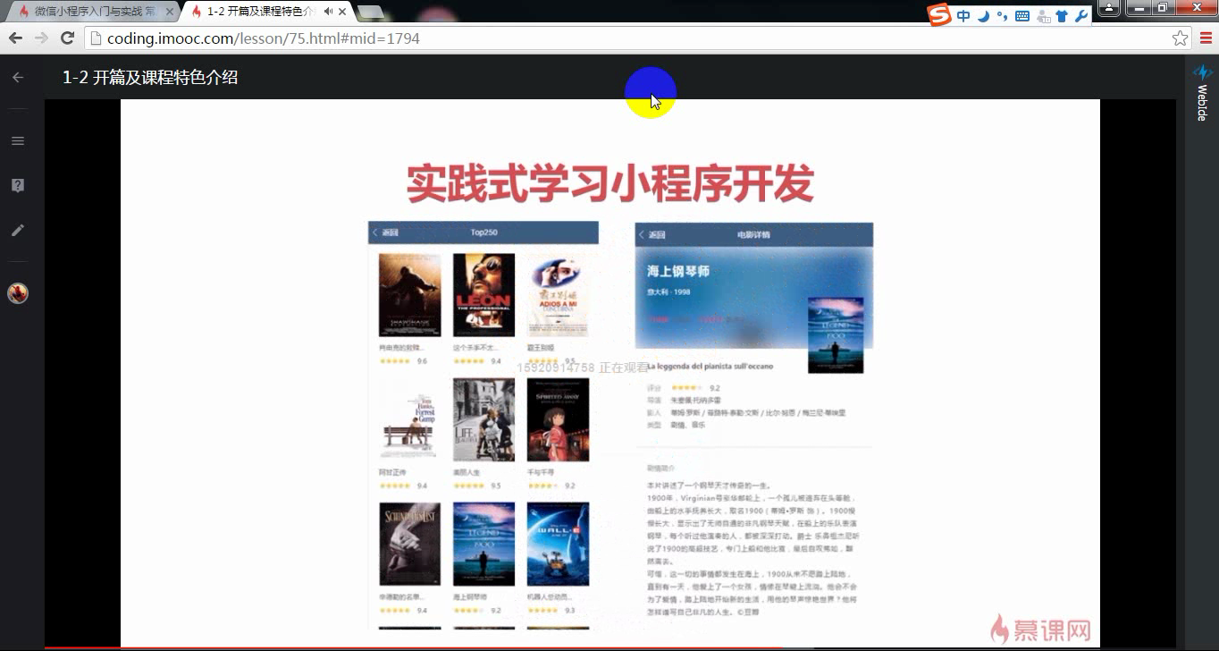Click 返回 in the 电影详情 header
The image size is (1219, 651).
[652, 235]
